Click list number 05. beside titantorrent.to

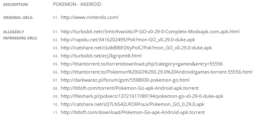[55, 64]
